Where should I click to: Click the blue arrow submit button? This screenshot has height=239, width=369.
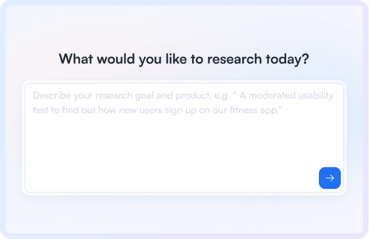coord(330,178)
